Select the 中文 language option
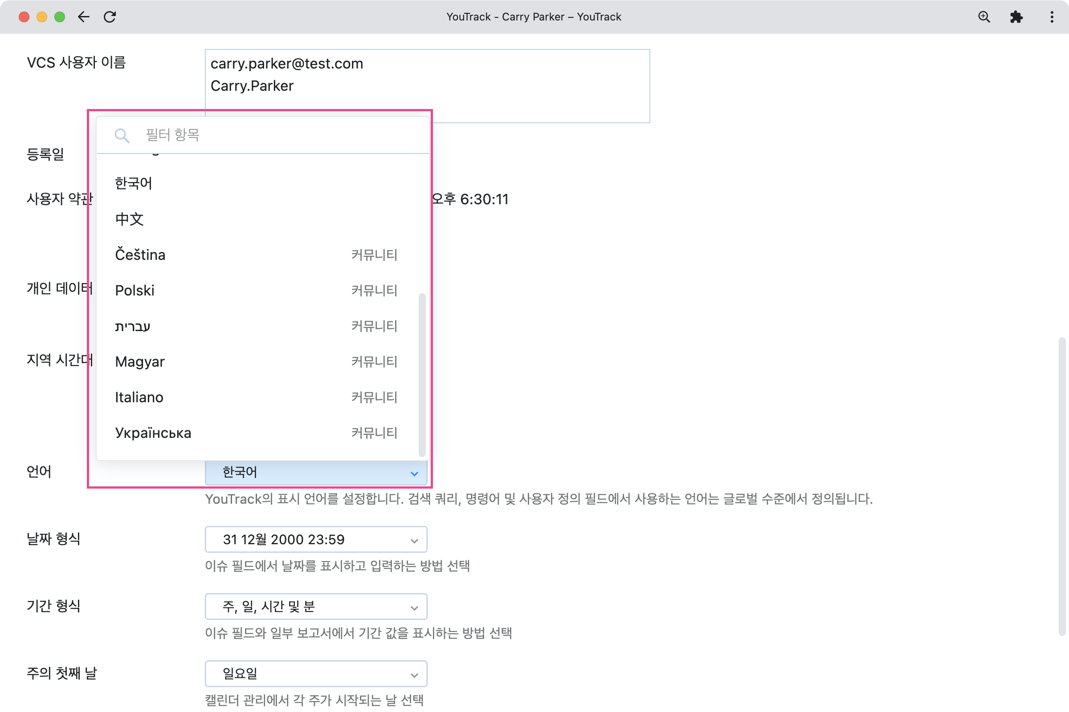Viewport: 1069px width, 712px height. coord(129,219)
